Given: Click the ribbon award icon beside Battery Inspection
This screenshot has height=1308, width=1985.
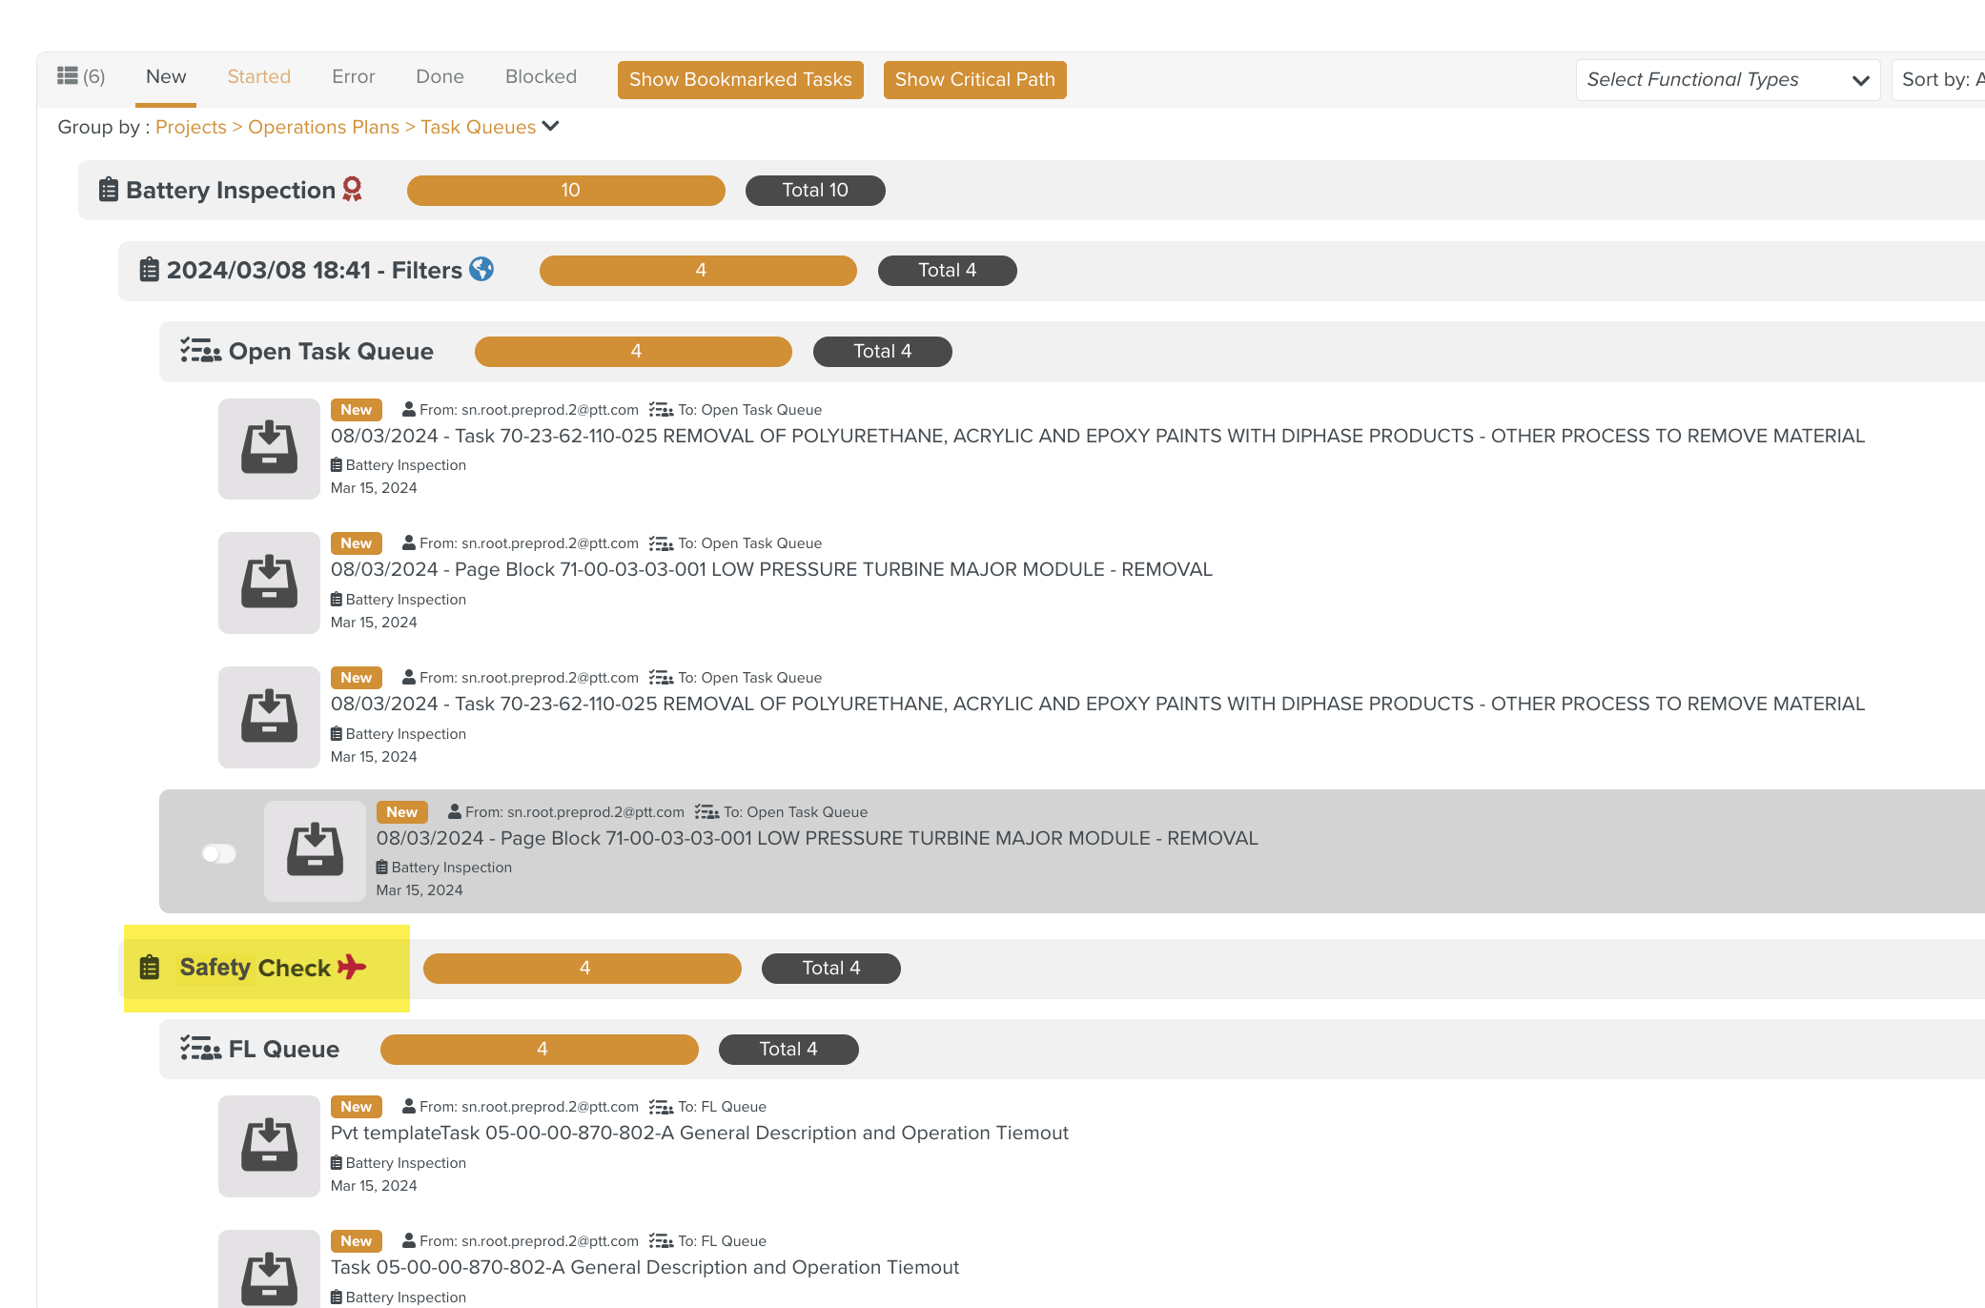Looking at the screenshot, I should point(350,190).
